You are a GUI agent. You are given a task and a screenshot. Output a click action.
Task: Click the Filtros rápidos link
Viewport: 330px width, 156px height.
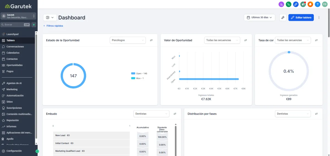(53, 26)
